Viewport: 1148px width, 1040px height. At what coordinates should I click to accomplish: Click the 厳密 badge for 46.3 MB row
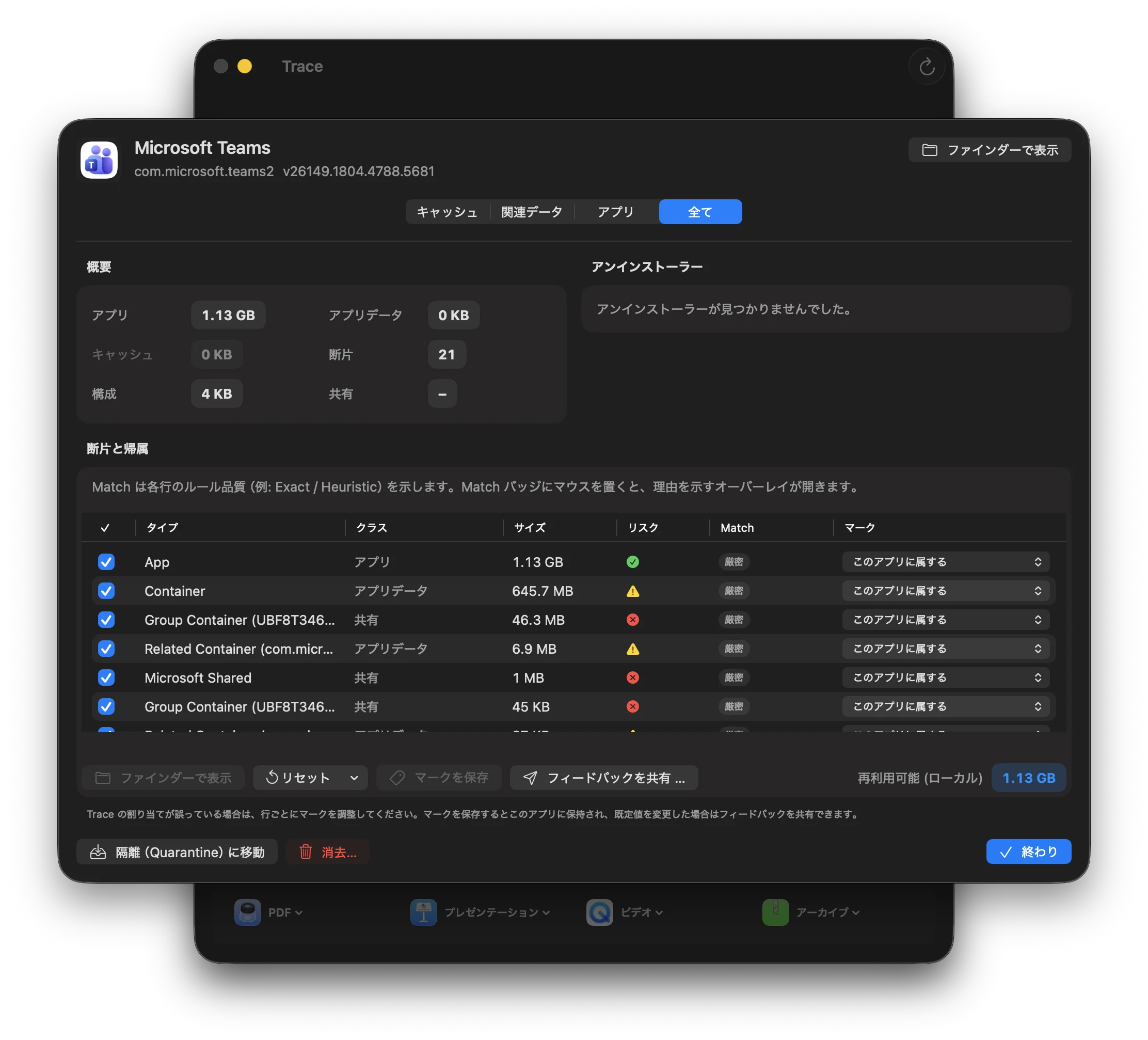coord(734,620)
